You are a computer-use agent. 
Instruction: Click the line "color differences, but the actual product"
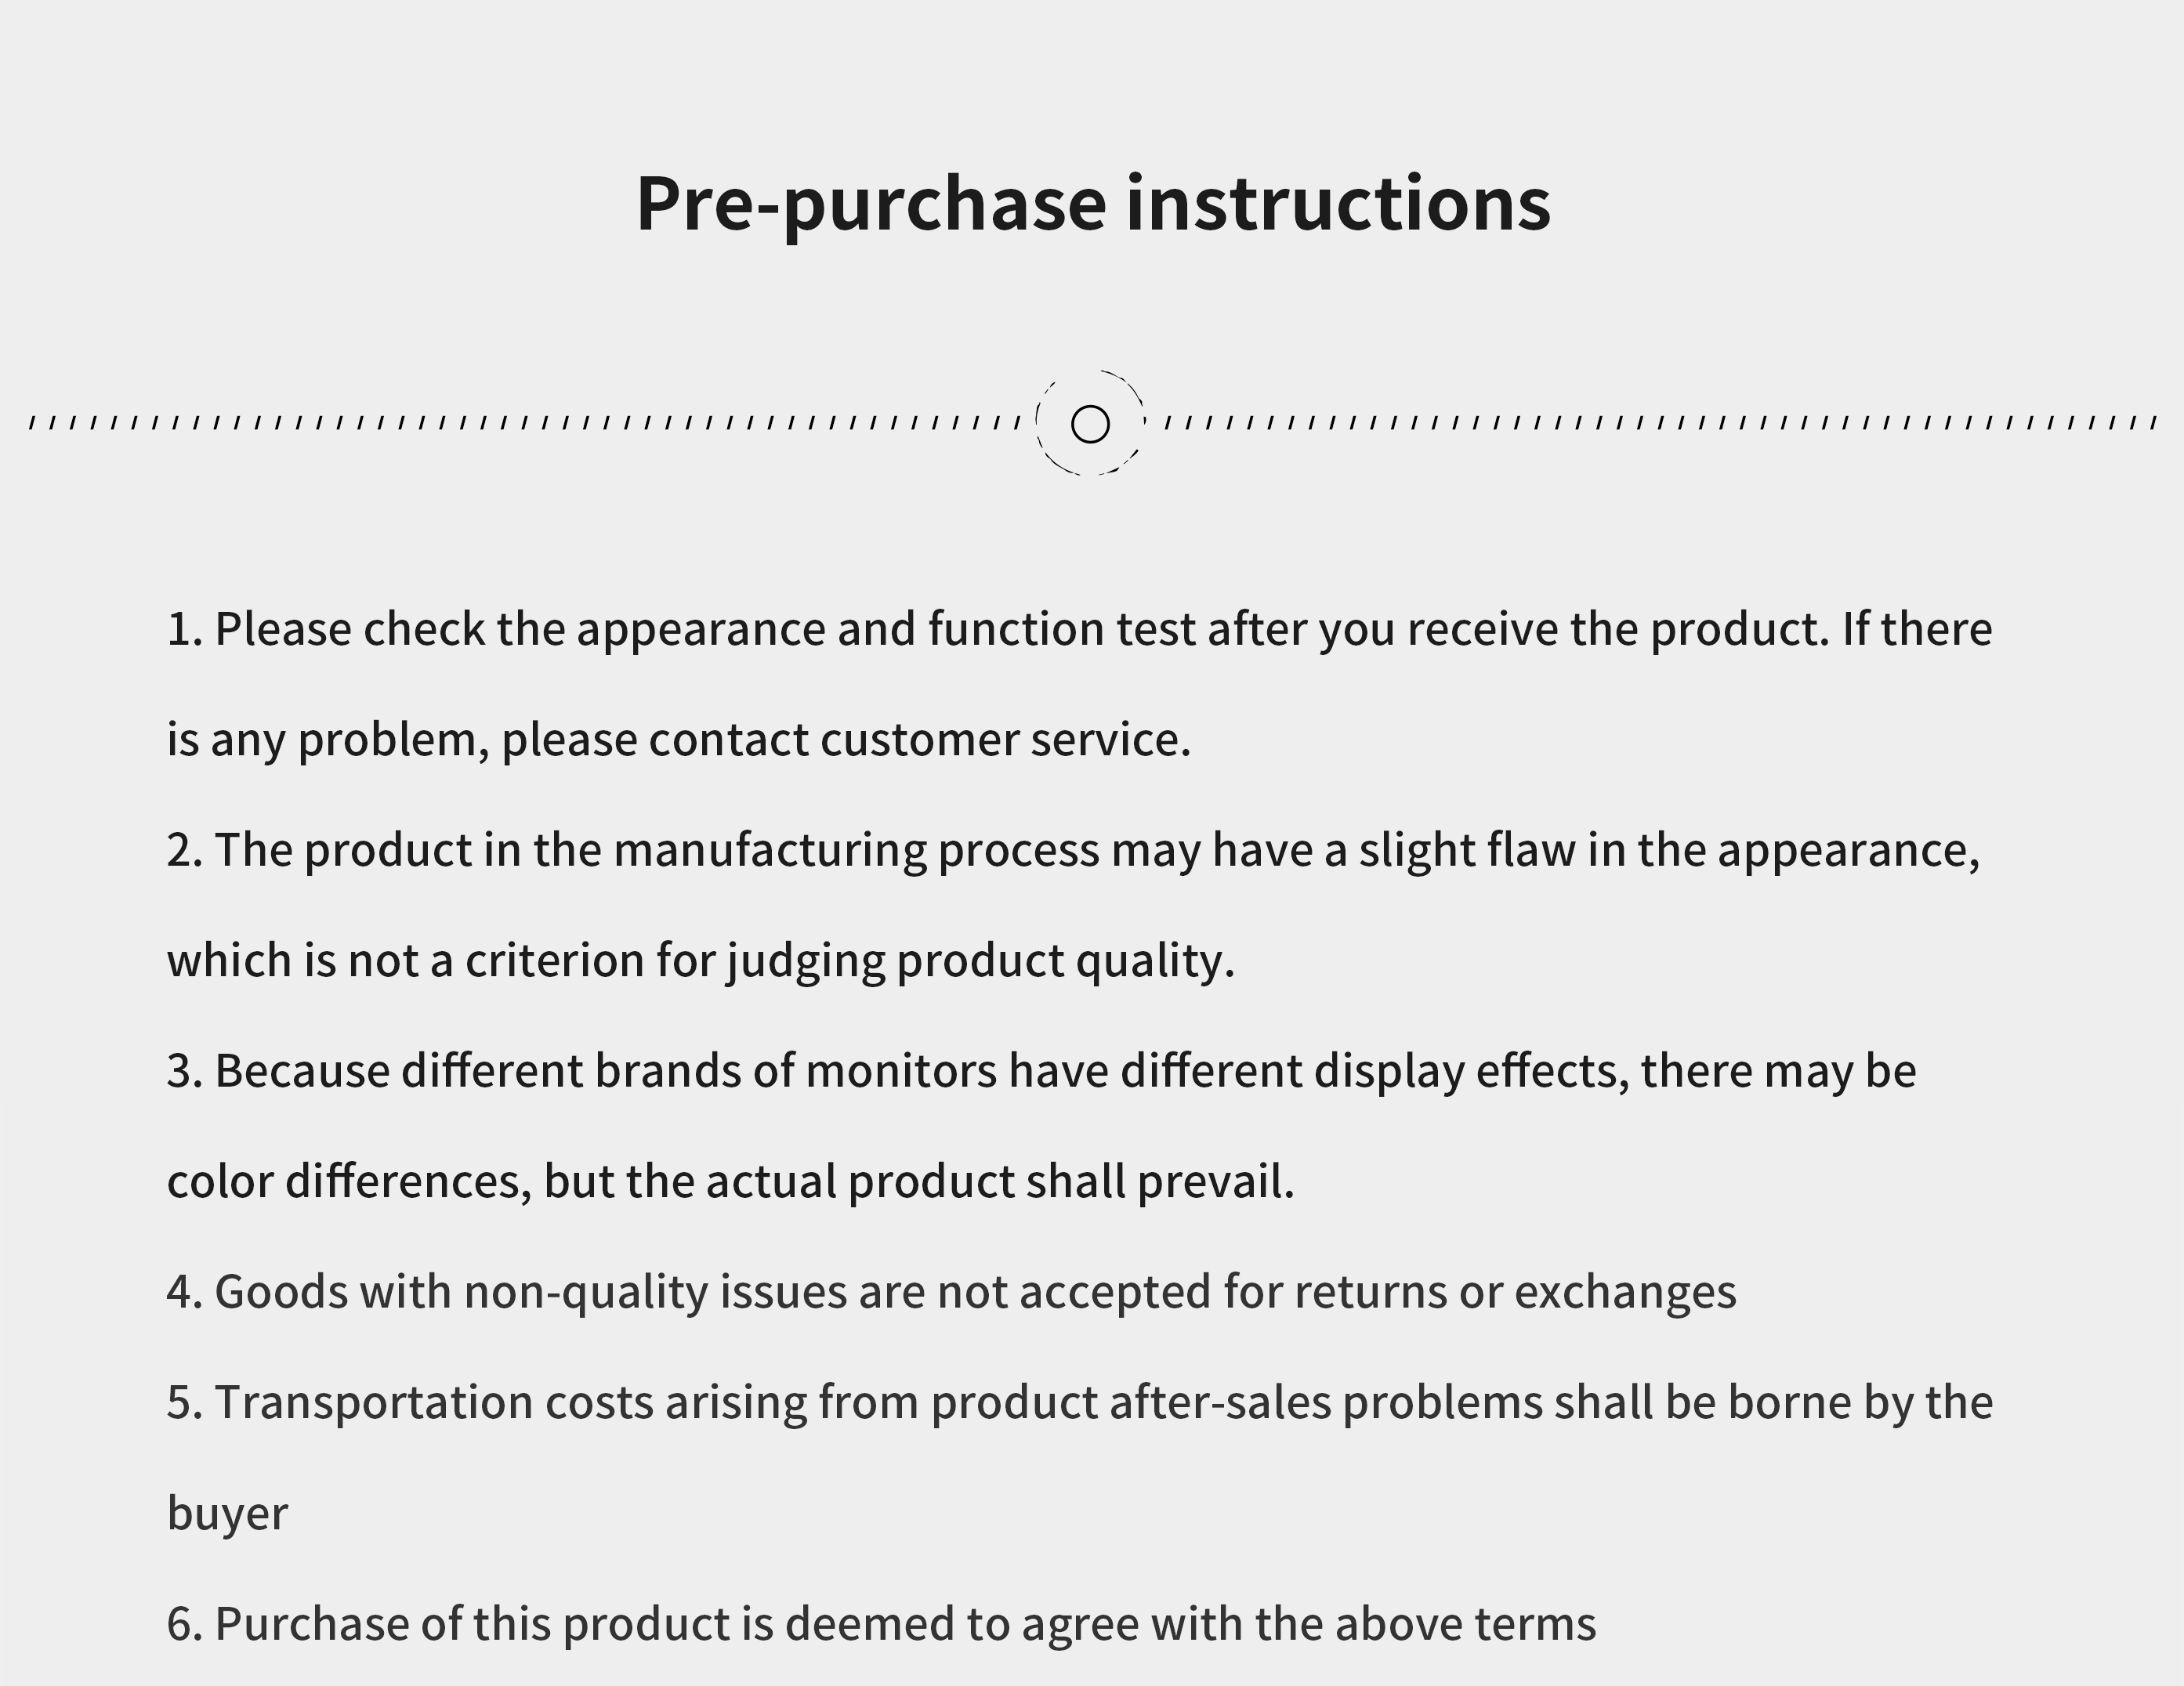730,1182
